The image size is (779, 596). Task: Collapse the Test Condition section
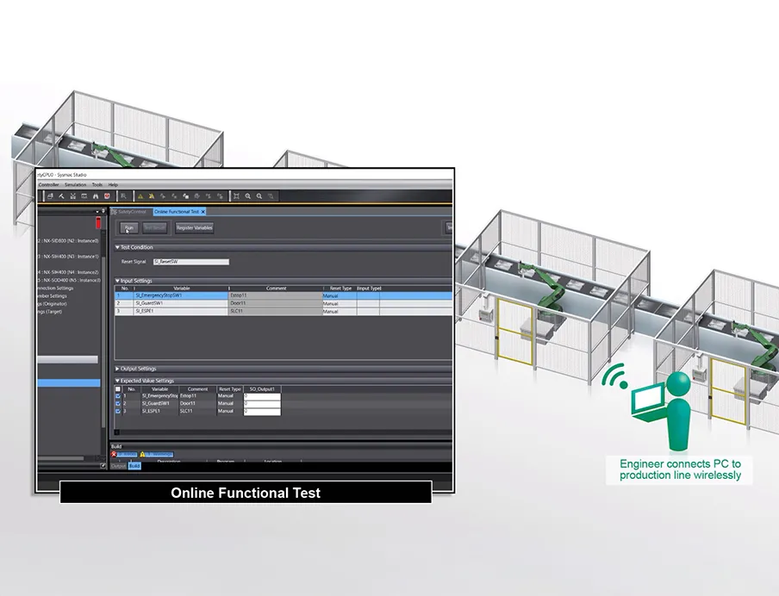point(118,247)
